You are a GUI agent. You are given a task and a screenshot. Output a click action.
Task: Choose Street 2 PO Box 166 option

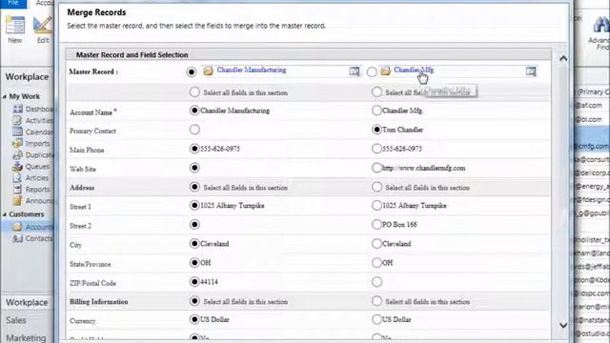click(x=376, y=225)
